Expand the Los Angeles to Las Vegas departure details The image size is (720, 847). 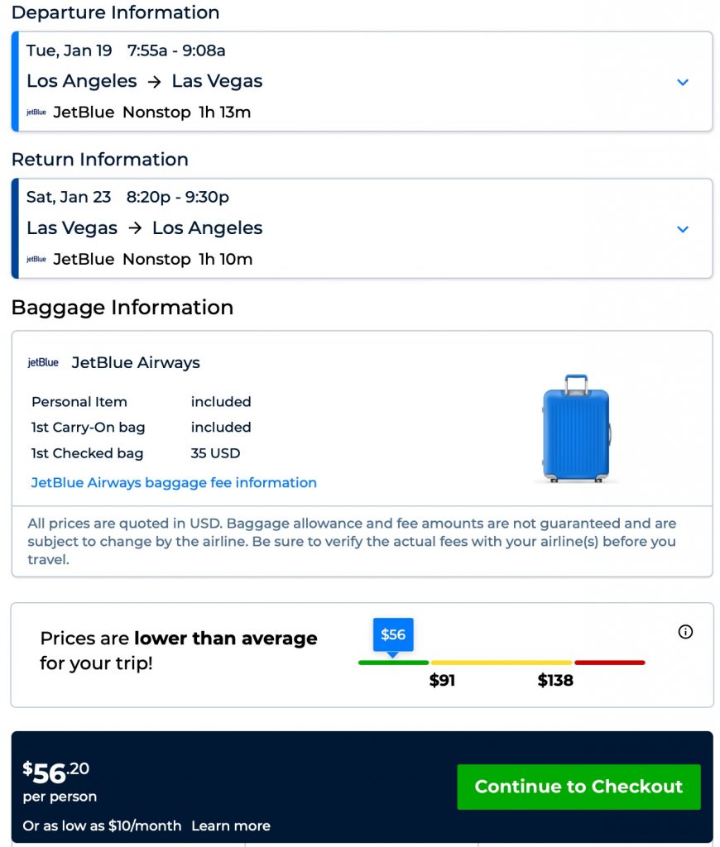[683, 82]
